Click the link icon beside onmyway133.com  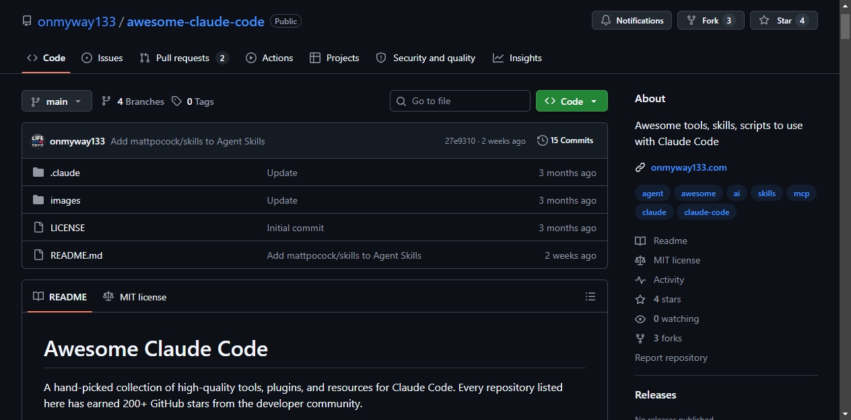point(640,167)
